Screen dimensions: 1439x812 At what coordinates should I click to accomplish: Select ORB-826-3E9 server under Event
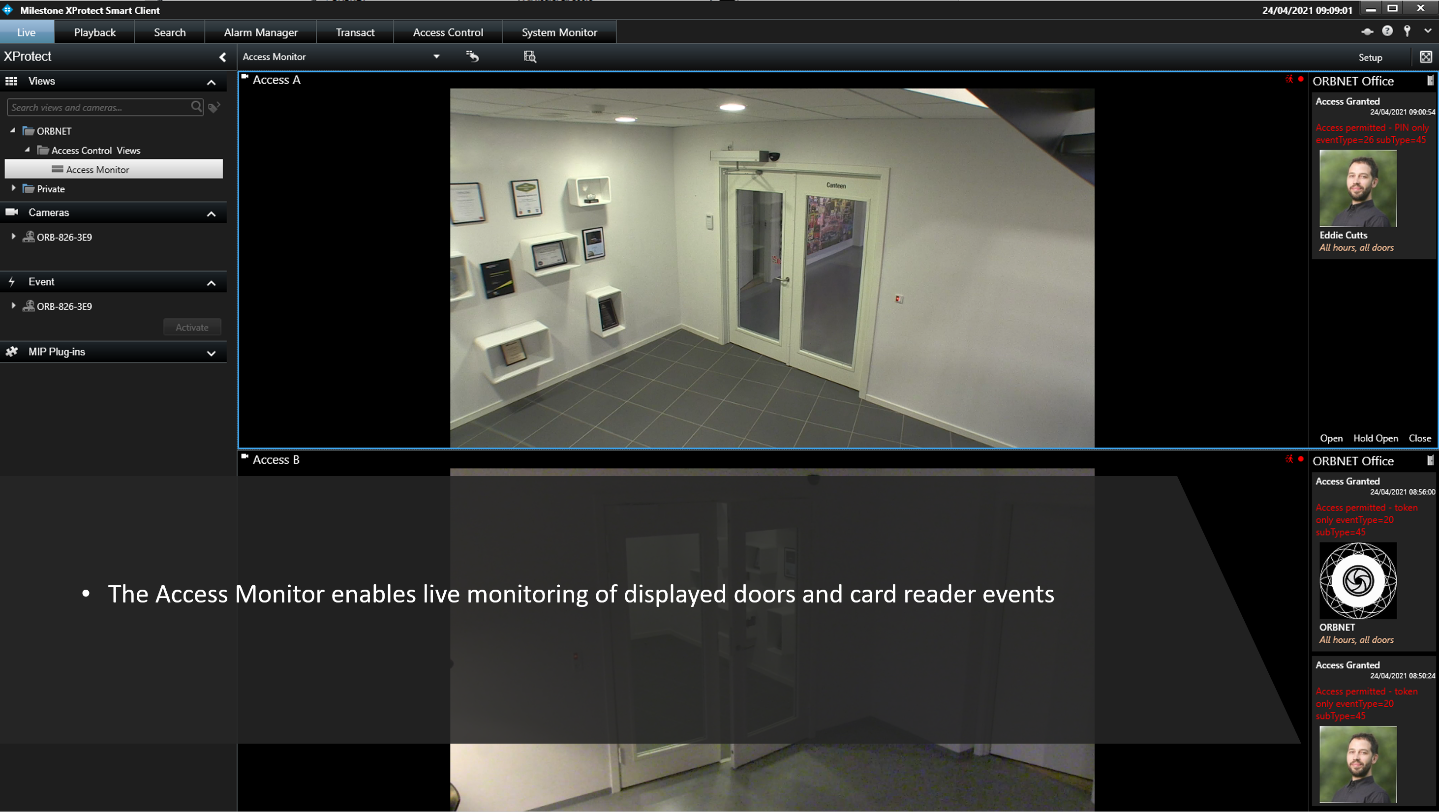pos(58,306)
